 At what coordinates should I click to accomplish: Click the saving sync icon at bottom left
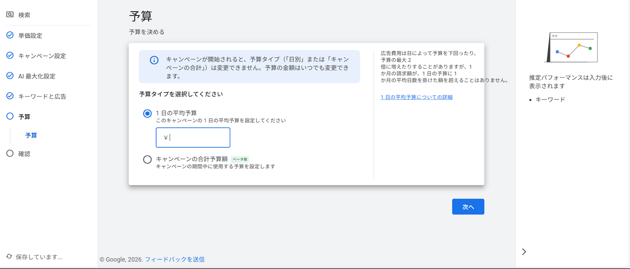[9, 256]
